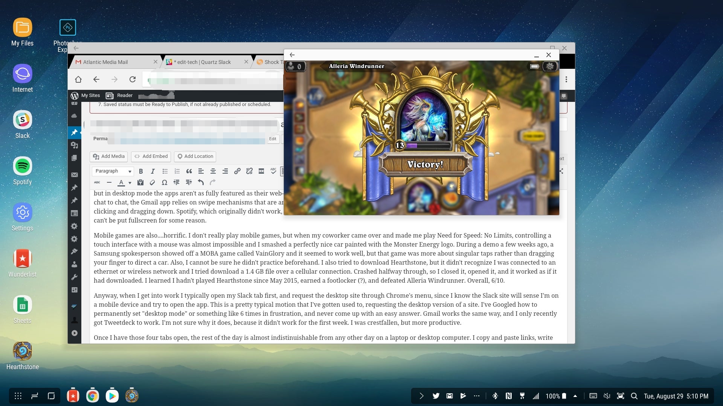Open Chrome from the taskbar
This screenshot has width=723, height=406.
click(93, 396)
